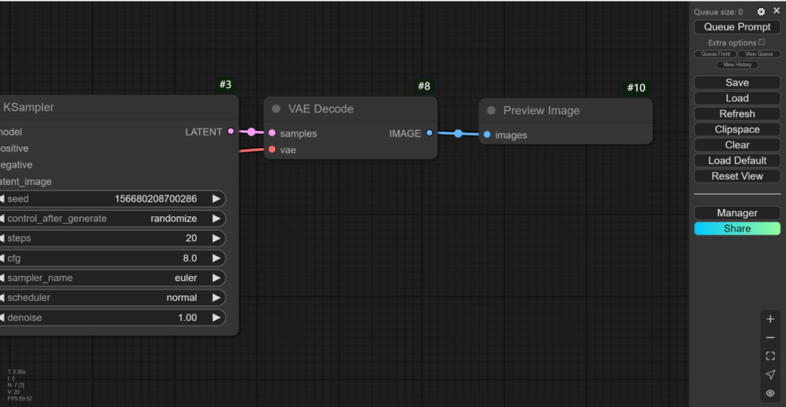Image resolution: width=786 pixels, height=407 pixels.
Task: Switch to next scheduler with right arrow
Action: (216, 298)
